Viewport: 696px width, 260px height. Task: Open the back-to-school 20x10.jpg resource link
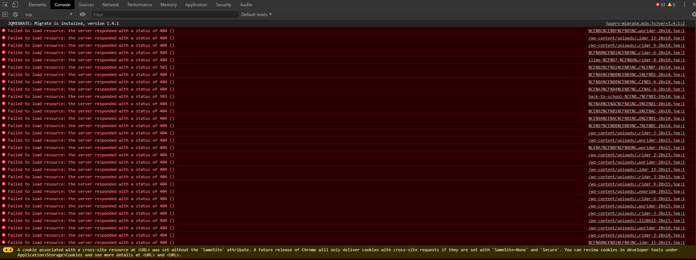pos(636,96)
